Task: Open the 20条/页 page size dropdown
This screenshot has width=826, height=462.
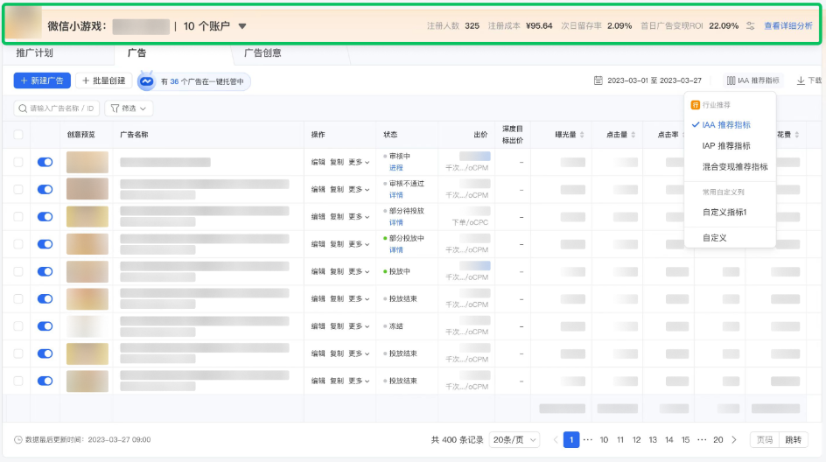Action: pos(514,440)
